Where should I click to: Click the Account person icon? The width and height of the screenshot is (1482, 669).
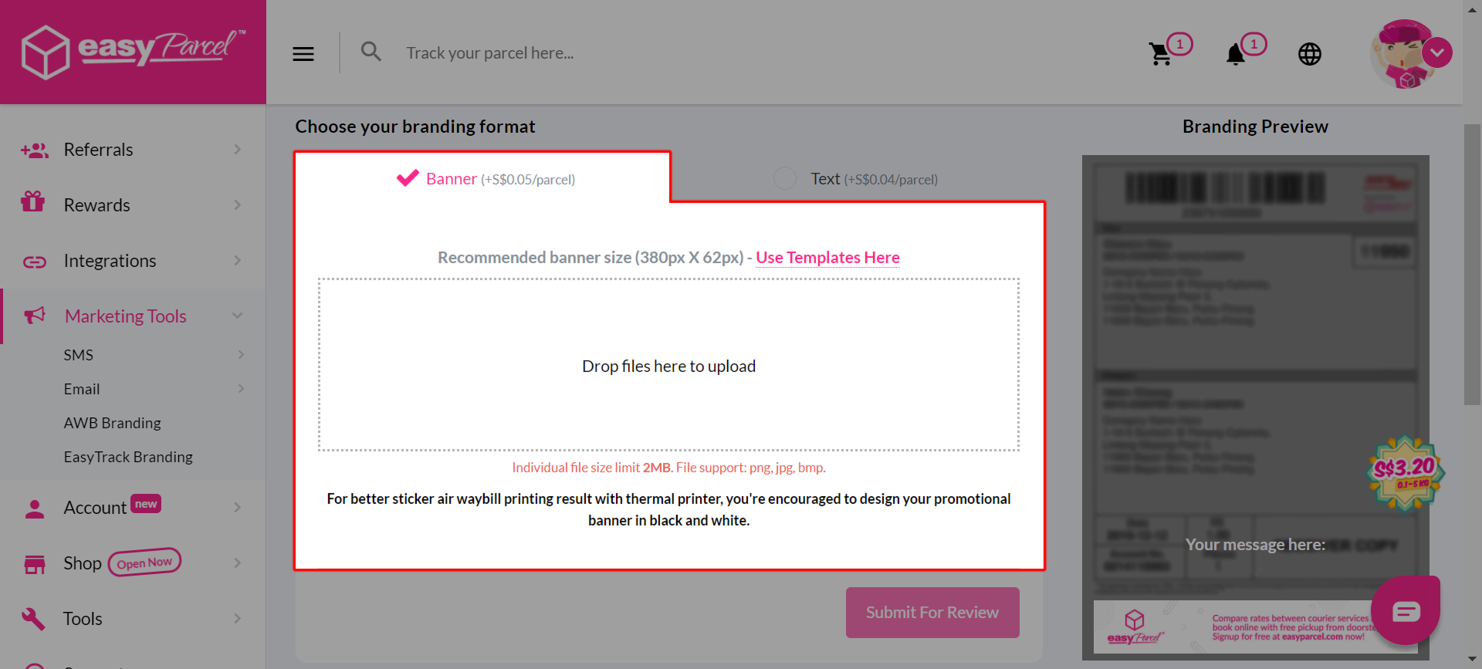click(x=35, y=509)
